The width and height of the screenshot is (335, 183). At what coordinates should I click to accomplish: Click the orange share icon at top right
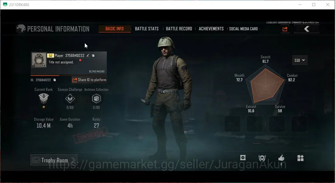tap(285, 29)
